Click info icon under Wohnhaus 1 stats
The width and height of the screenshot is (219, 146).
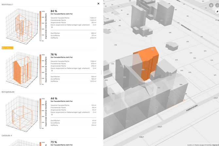[x=52, y=27]
